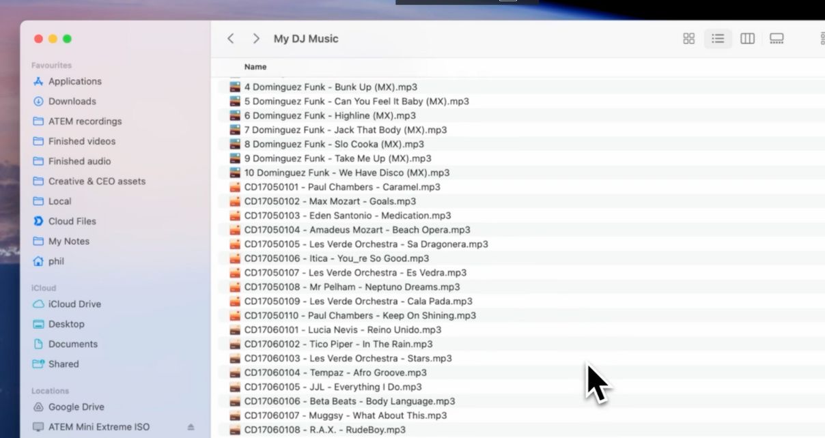
Task: Click file icon of We Have Disco (MX).mp3
Action: coord(234,173)
